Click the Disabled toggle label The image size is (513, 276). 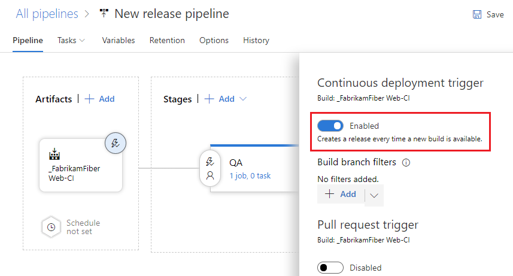[366, 268]
